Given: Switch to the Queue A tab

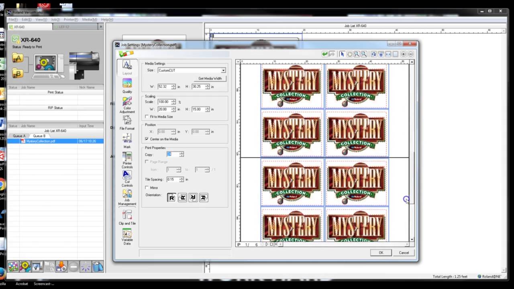Looking at the screenshot, I should 19,136.
